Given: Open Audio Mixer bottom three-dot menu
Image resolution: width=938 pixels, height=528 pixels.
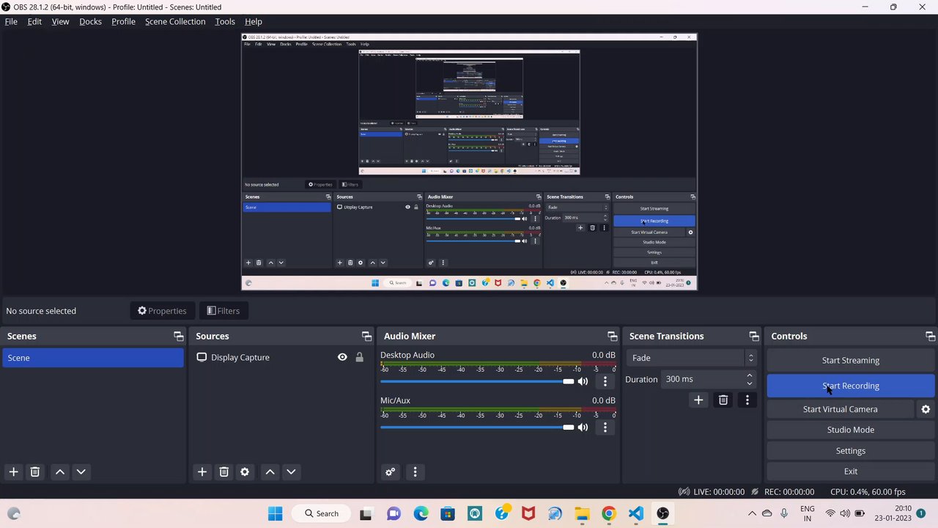Looking at the screenshot, I should tap(415, 472).
